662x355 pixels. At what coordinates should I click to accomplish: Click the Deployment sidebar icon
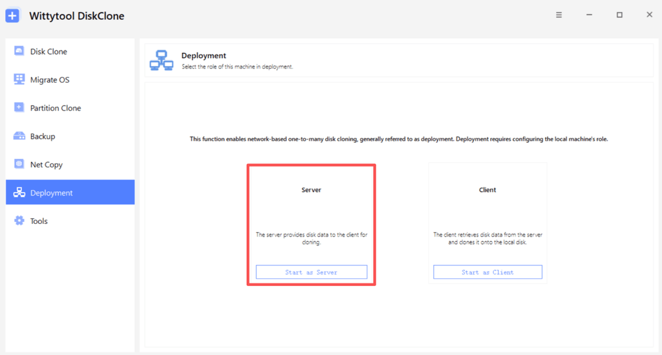click(19, 192)
